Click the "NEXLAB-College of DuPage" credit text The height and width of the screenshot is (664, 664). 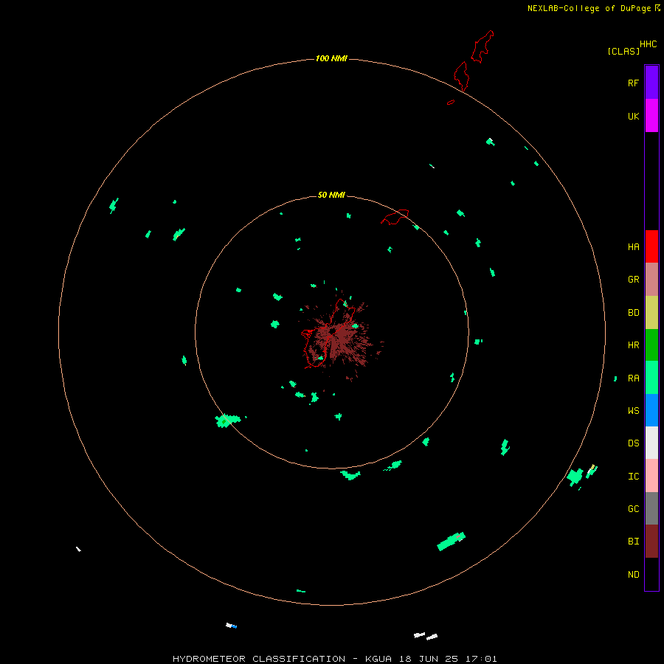point(589,8)
